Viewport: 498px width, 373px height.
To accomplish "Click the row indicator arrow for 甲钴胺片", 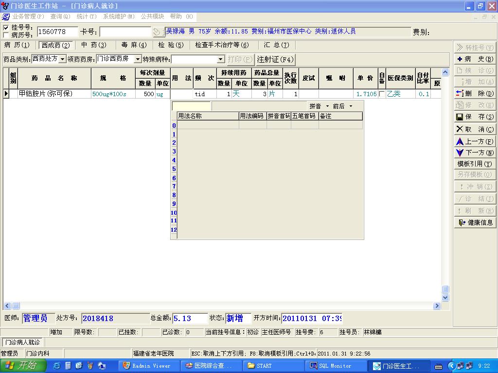I will [6, 94].
